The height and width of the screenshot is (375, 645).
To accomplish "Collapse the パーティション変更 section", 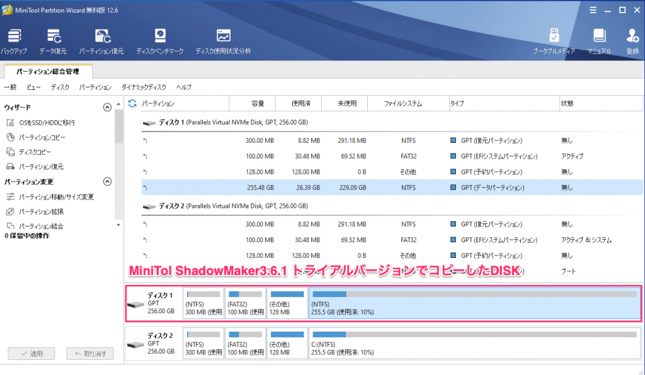I will click(x=107, y=182).
